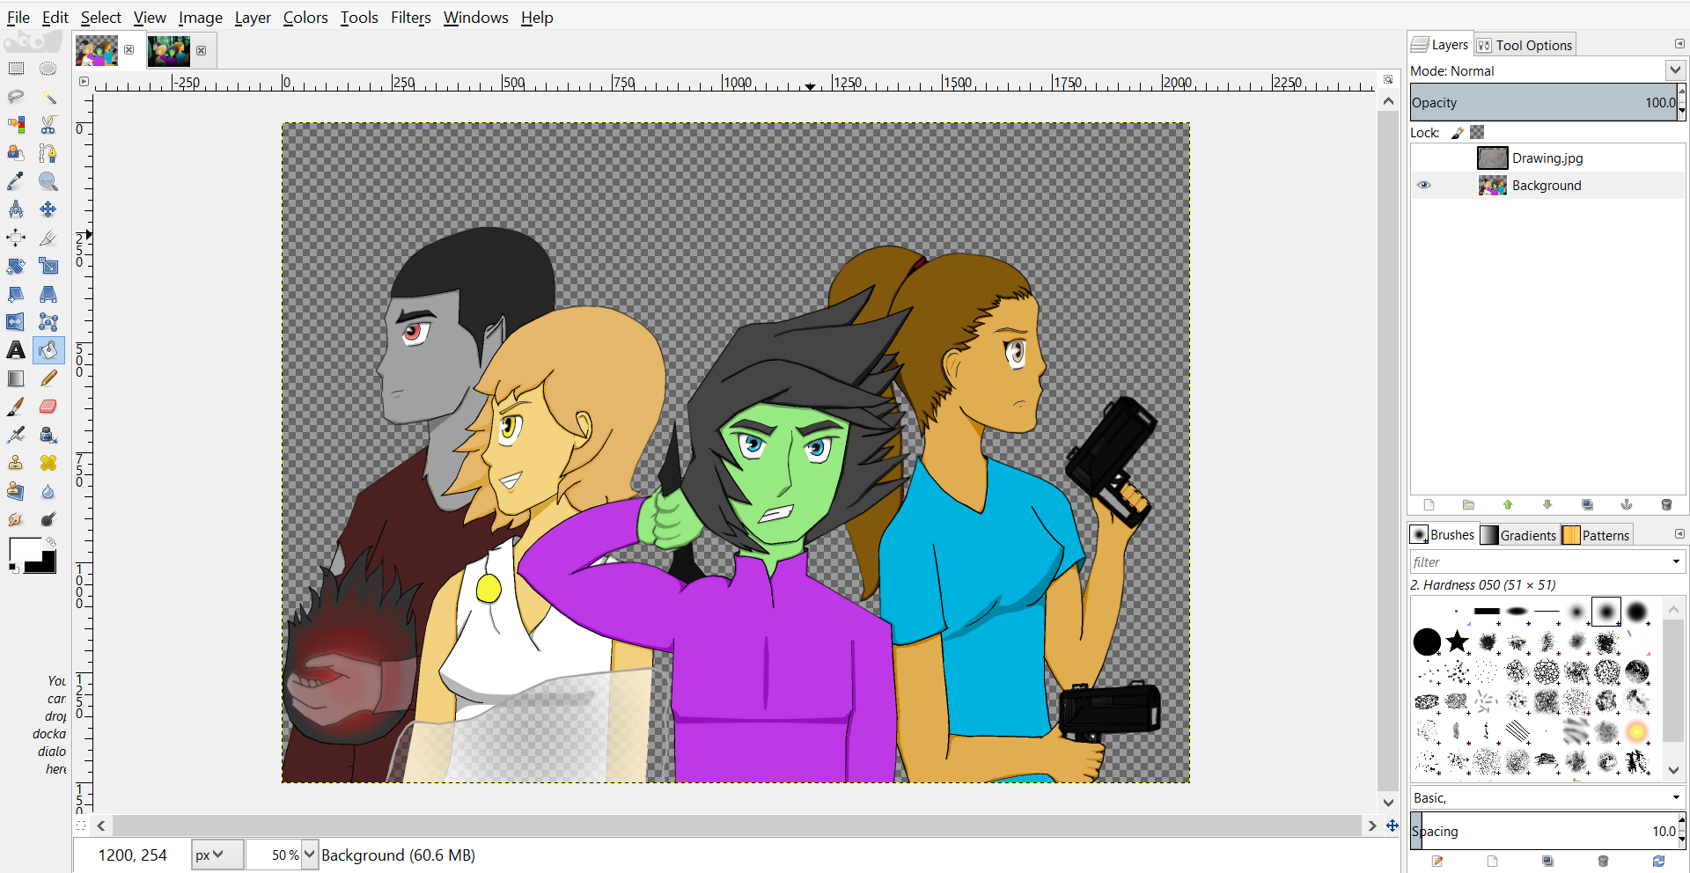Open the brush filter dropdown arrow
Viewport: 1690px width, 873px height.
1676,561
